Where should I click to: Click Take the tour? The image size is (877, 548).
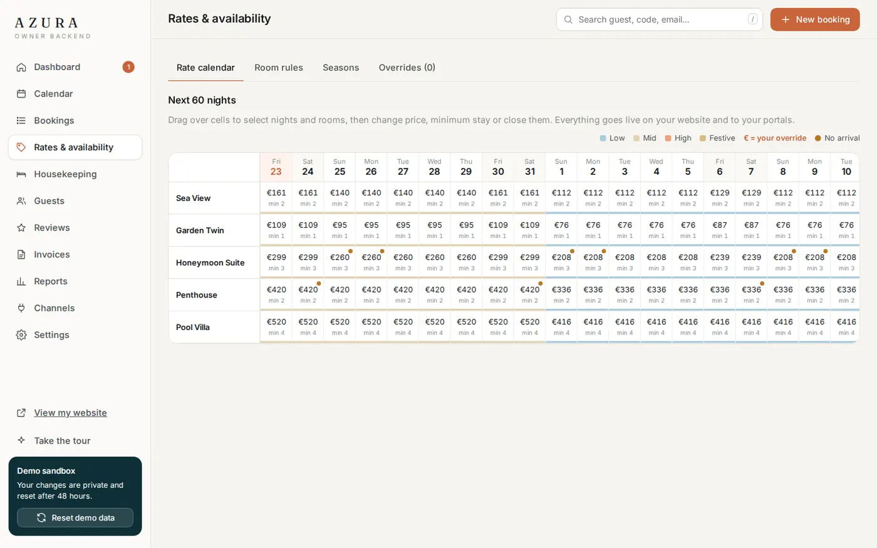point(62,440)
